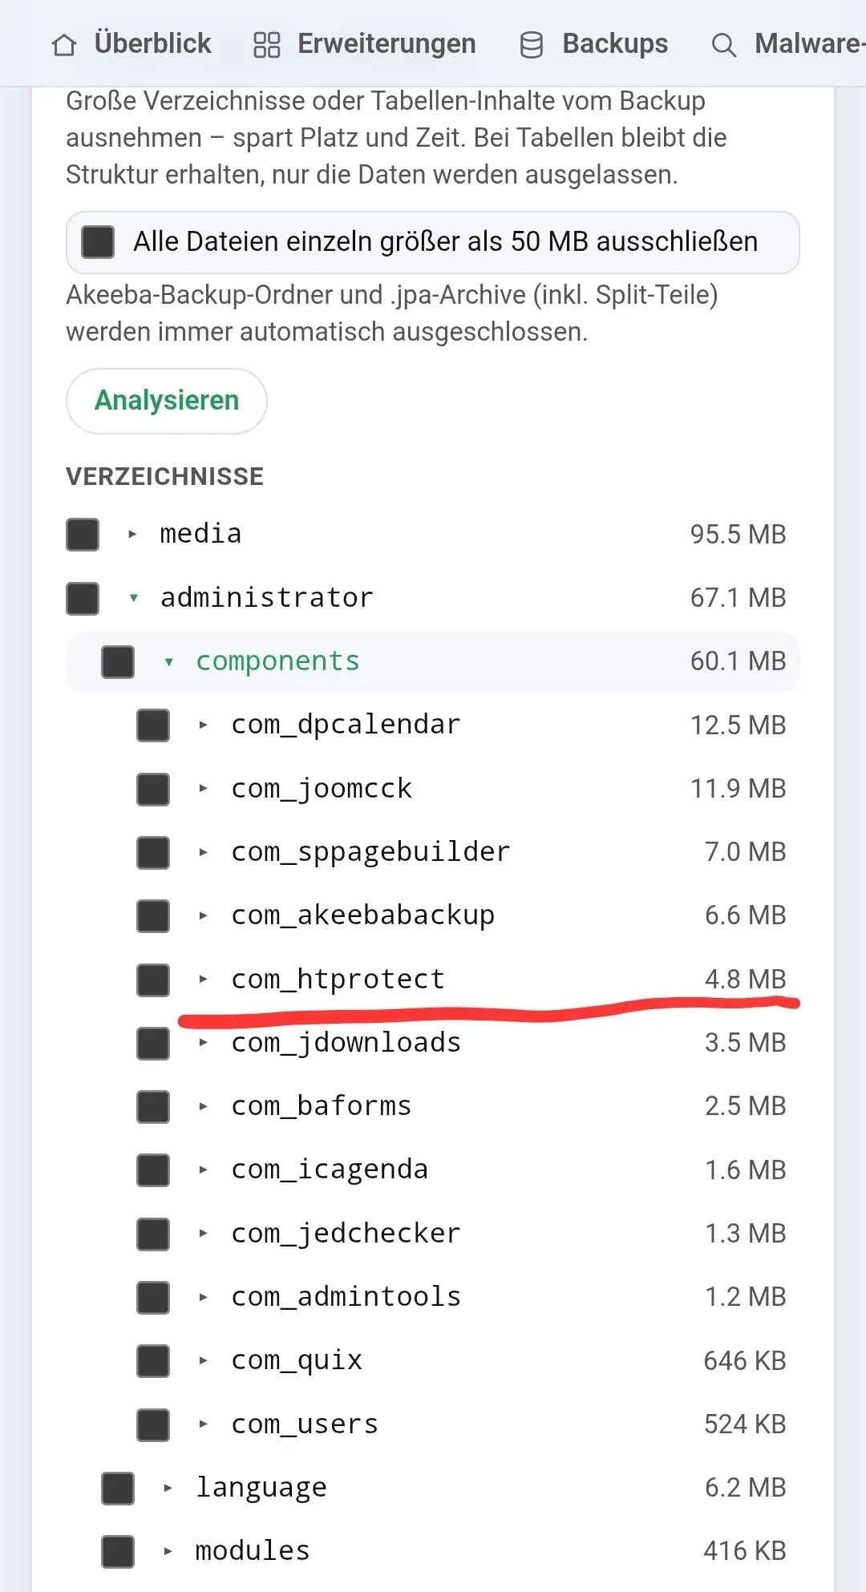This screenshot has width=866, height=1592.
Task: Click the database icon beside Backups
Action: [x=531, y=45]
